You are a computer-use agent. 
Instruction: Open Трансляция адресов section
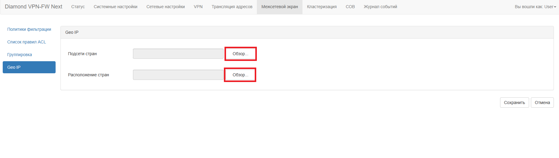tap(232, 7)
